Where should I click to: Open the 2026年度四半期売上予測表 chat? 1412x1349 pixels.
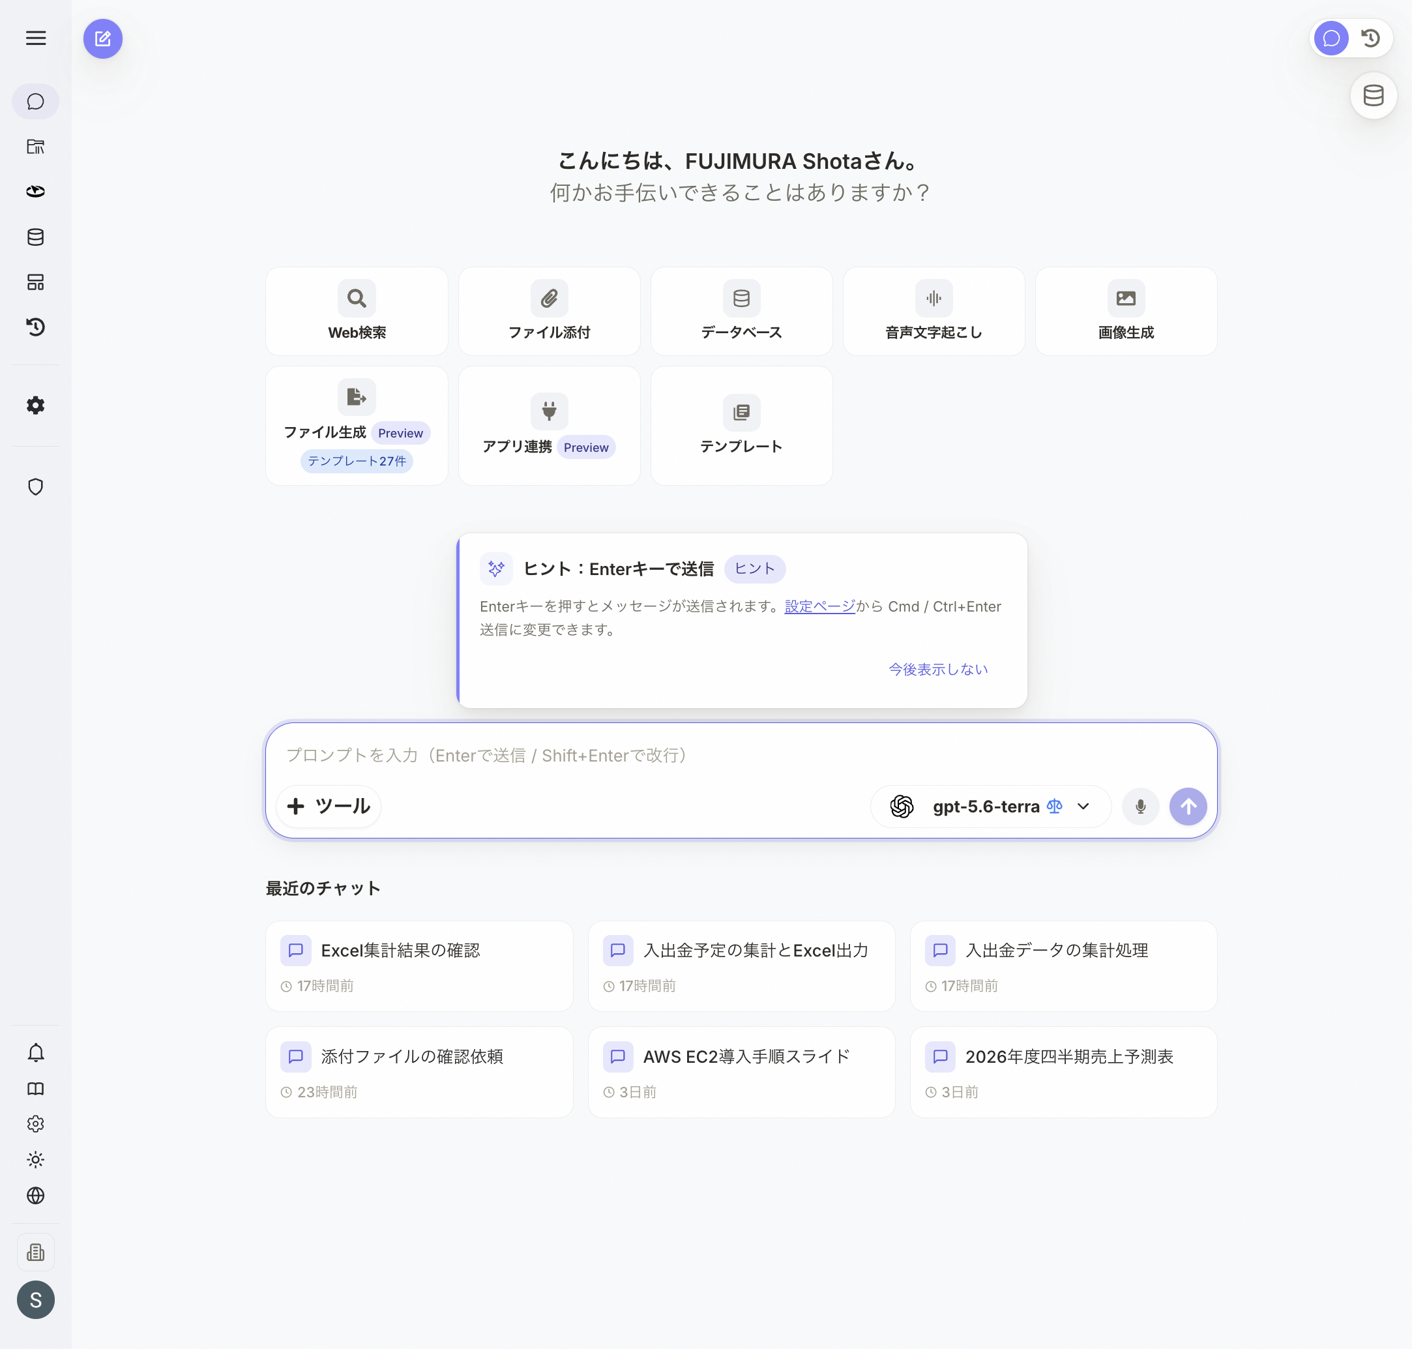click(x=1063, y=1072)
